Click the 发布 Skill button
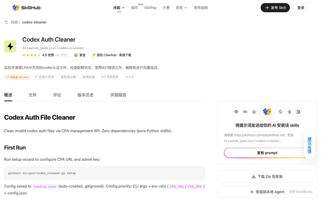This screenshot has width=321, height=199. [x=275, y=8]
